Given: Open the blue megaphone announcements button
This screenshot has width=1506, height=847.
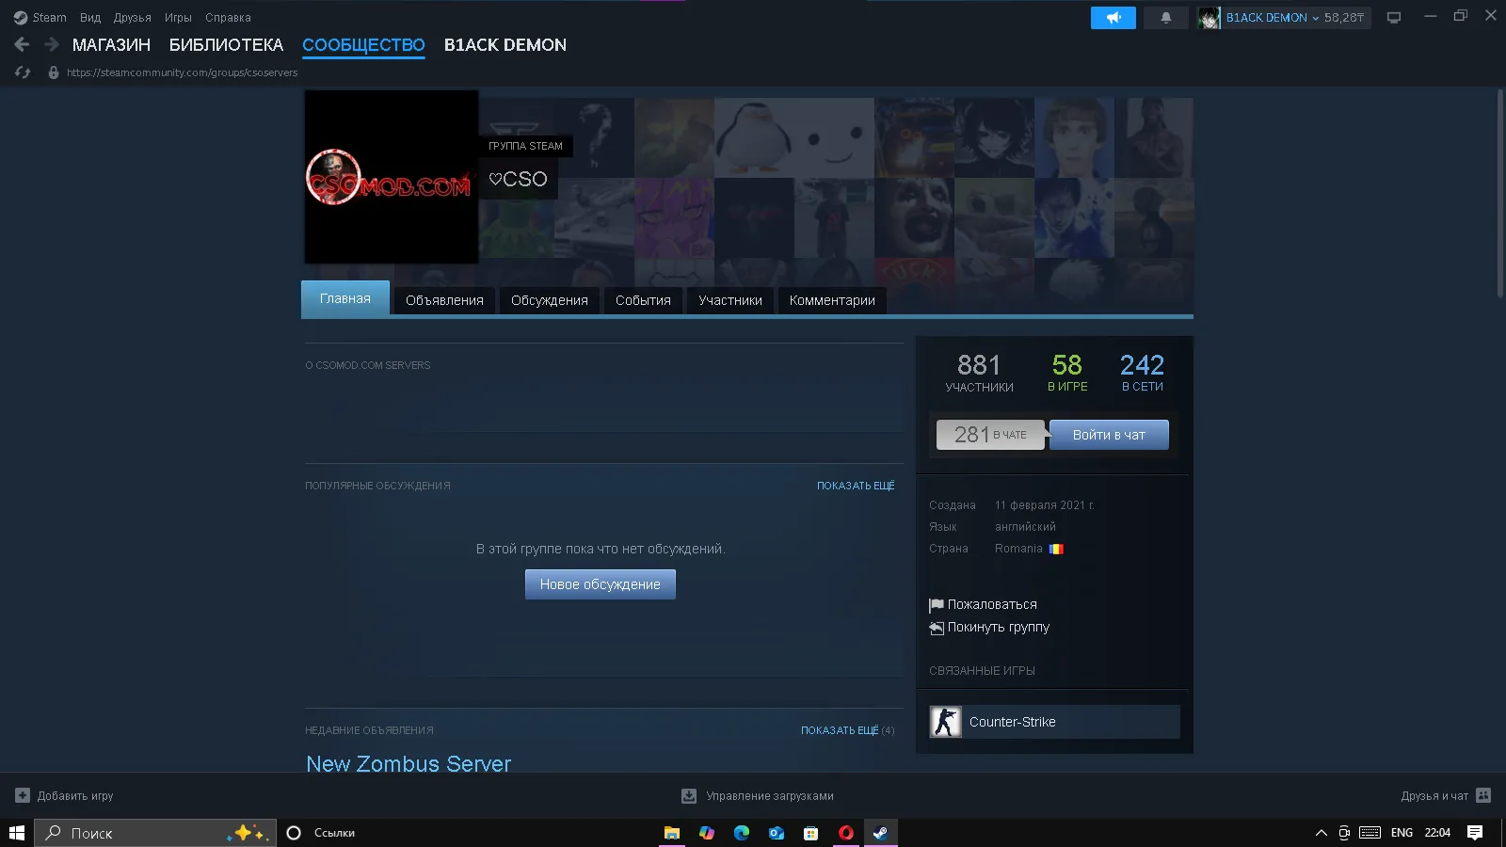Looking at the screenshot, I should [x=1113, y=18].
